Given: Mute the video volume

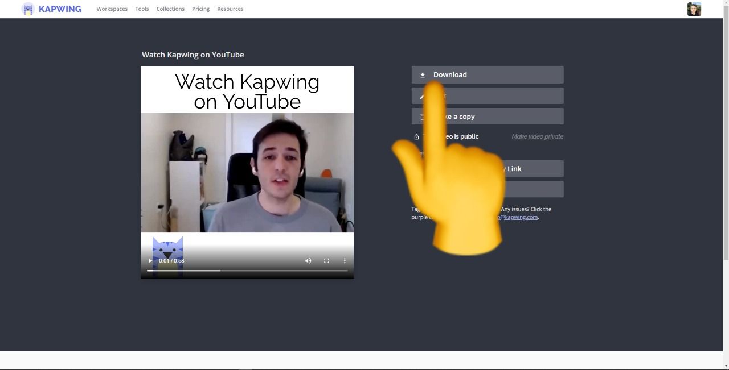Looking at the screenshot, I should (308, 261).
